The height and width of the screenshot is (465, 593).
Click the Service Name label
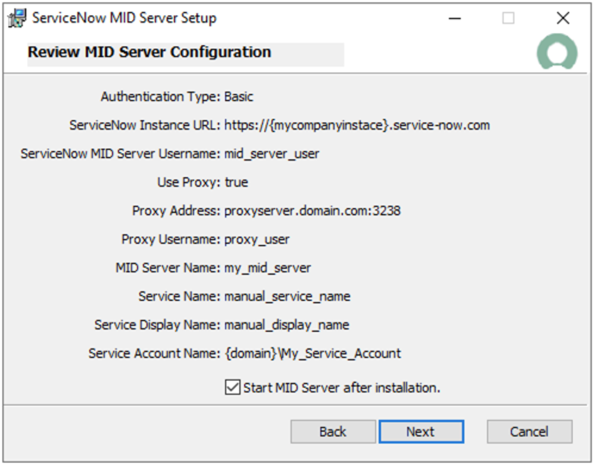(179, 296)
